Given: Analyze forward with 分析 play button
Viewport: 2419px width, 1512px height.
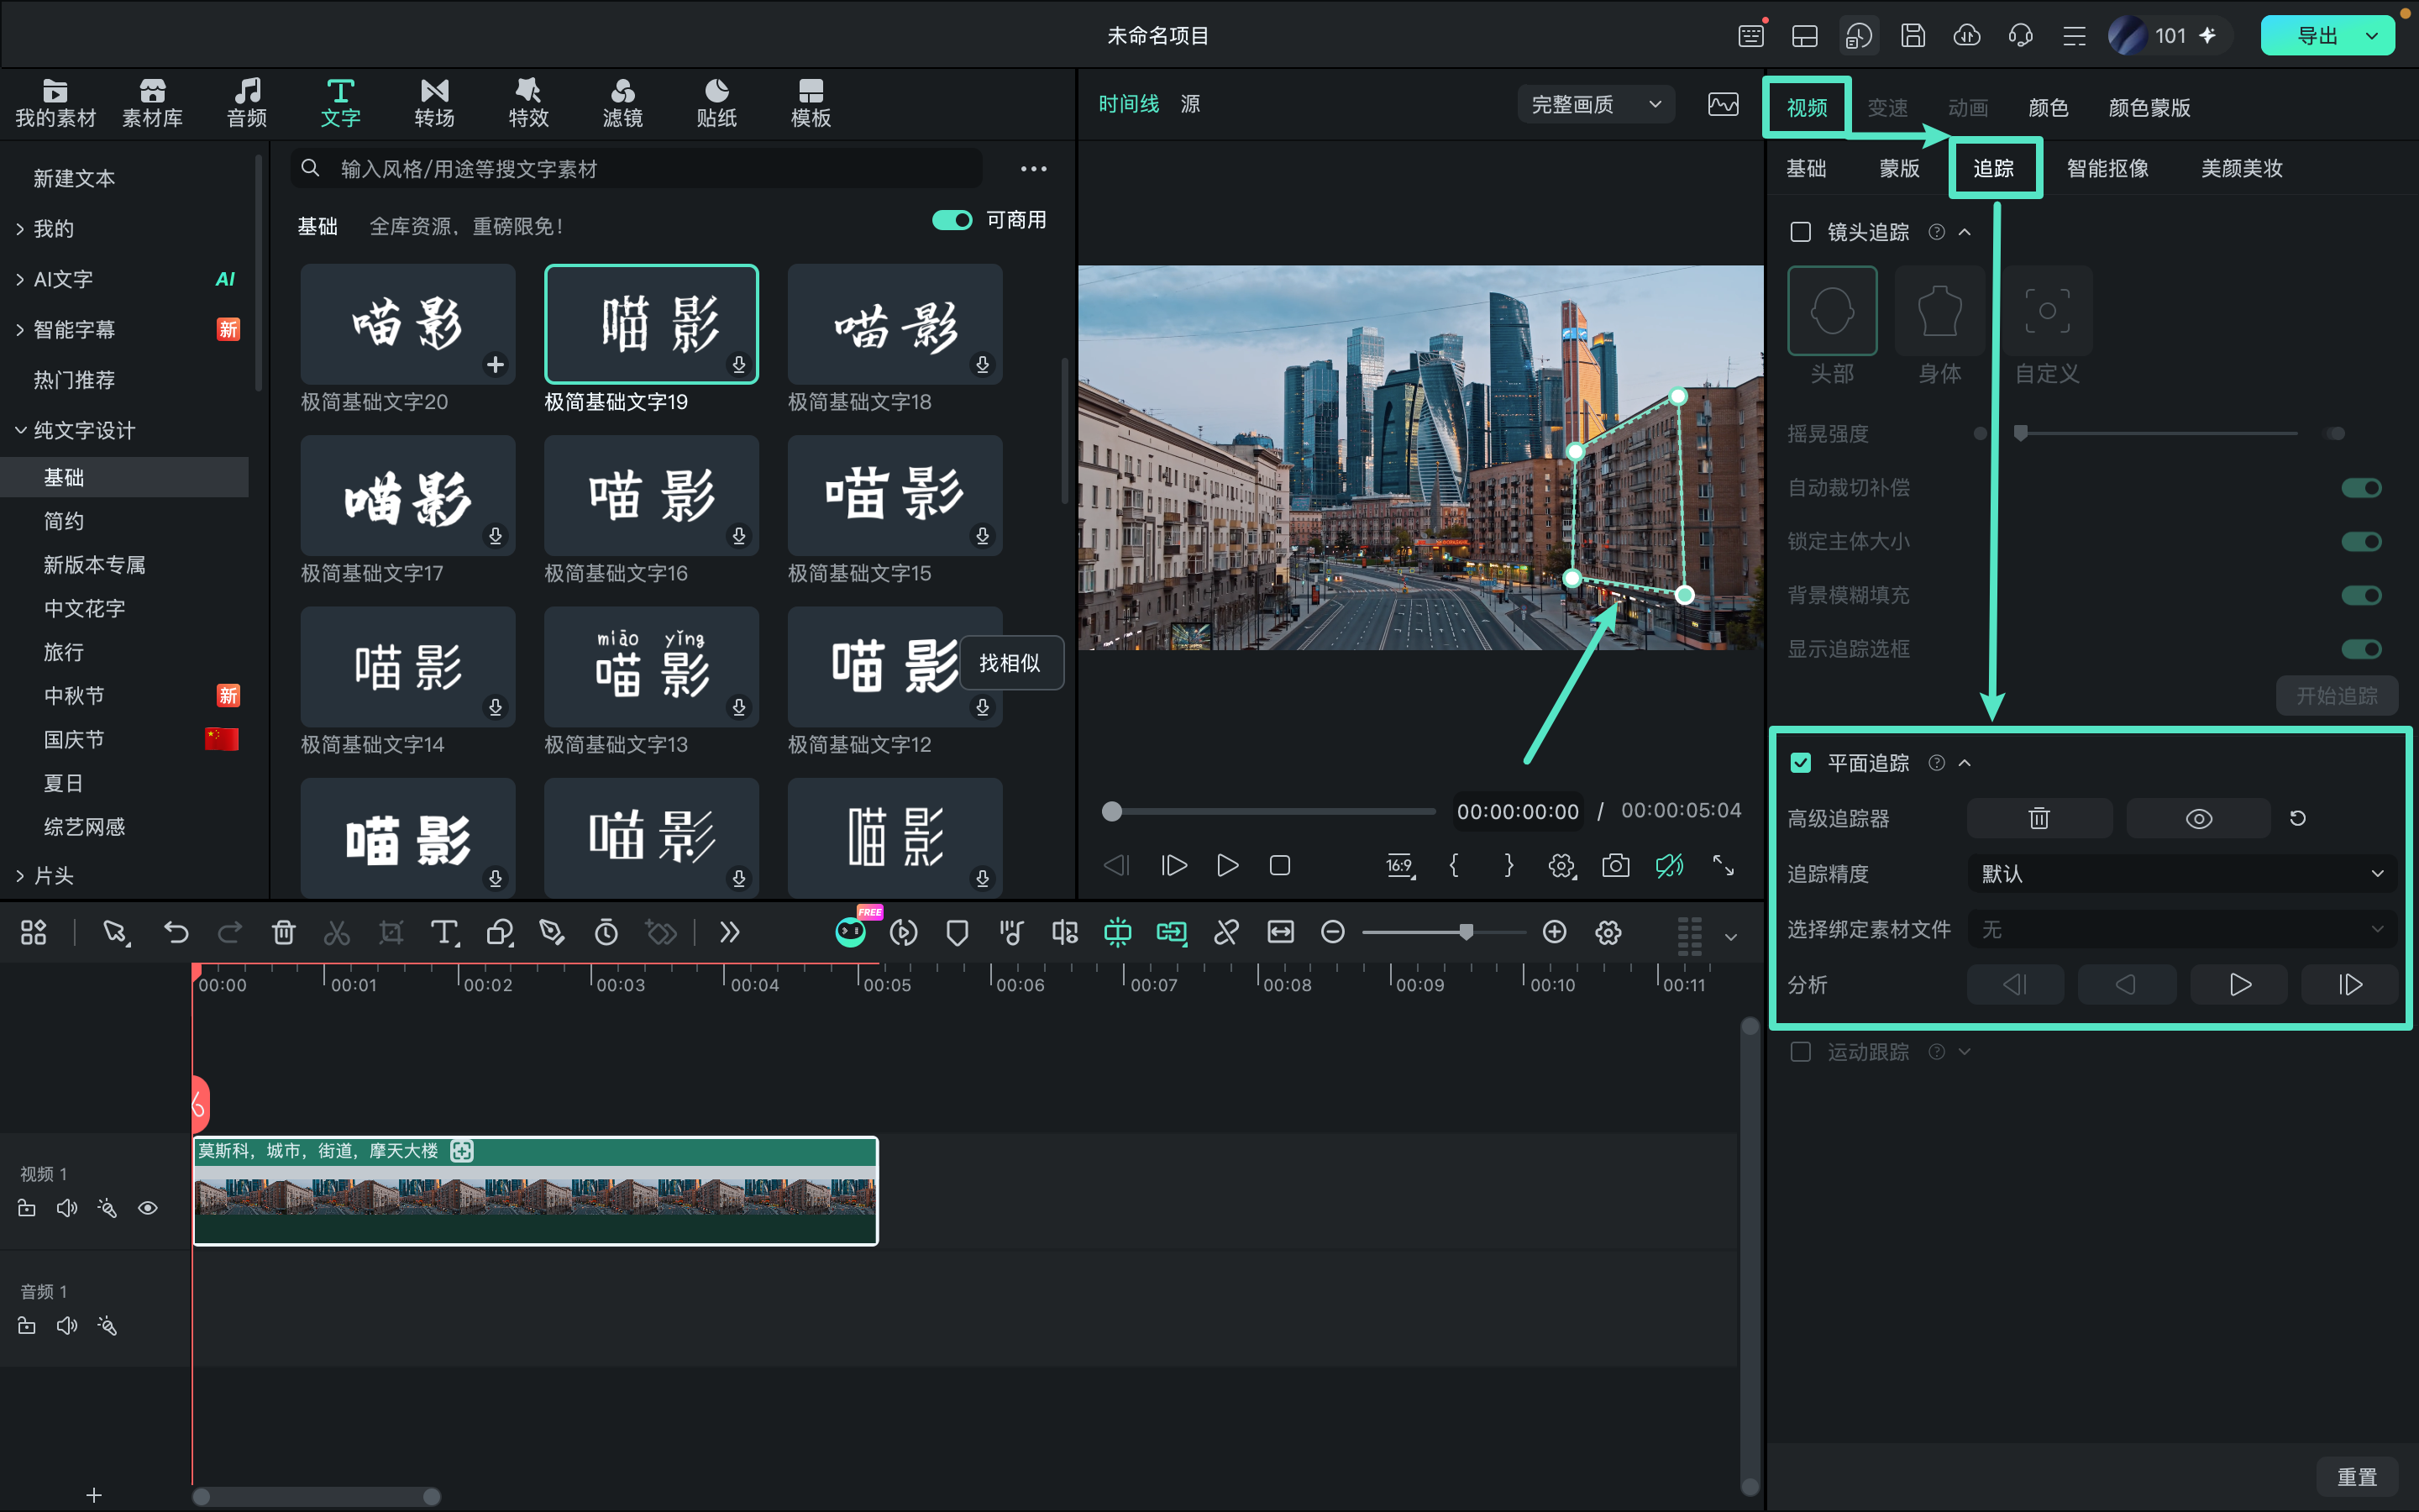Looking at the screenshot, I should 2239,984.
